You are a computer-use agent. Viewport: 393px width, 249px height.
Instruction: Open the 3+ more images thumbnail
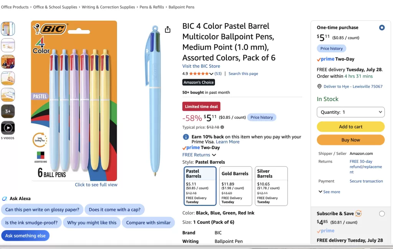pyautogui.click(x=8, y=111)
